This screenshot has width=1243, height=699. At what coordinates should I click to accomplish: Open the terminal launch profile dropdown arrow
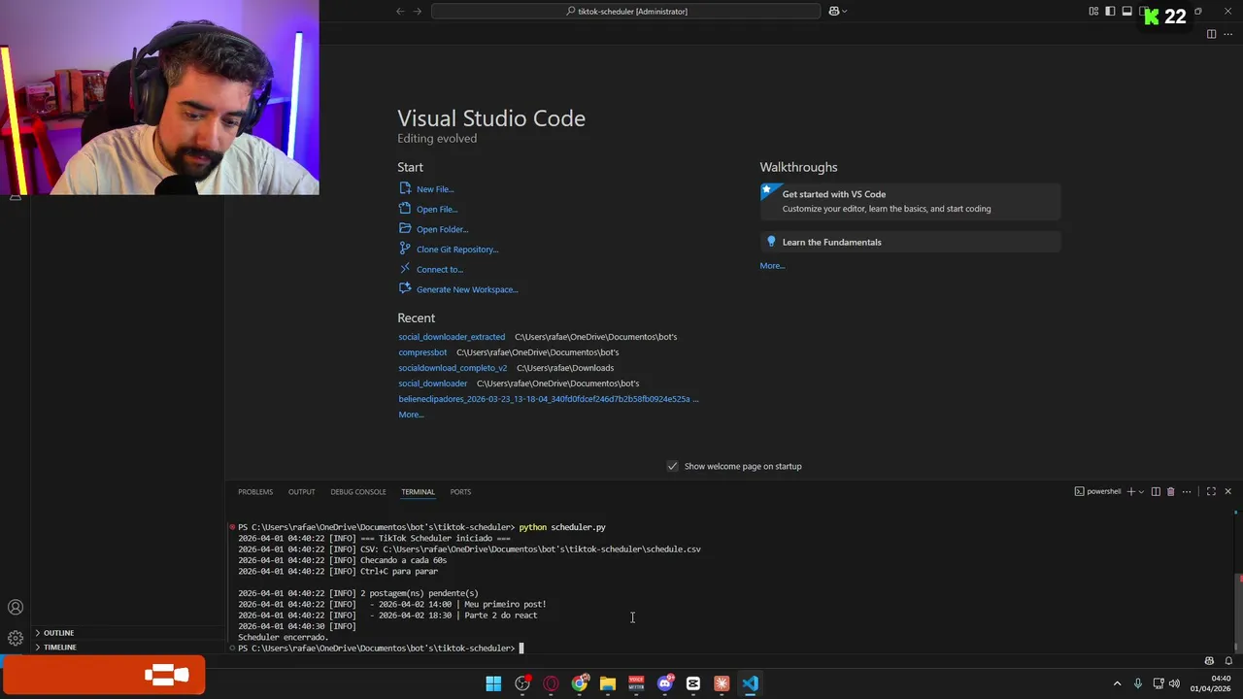1141,491
